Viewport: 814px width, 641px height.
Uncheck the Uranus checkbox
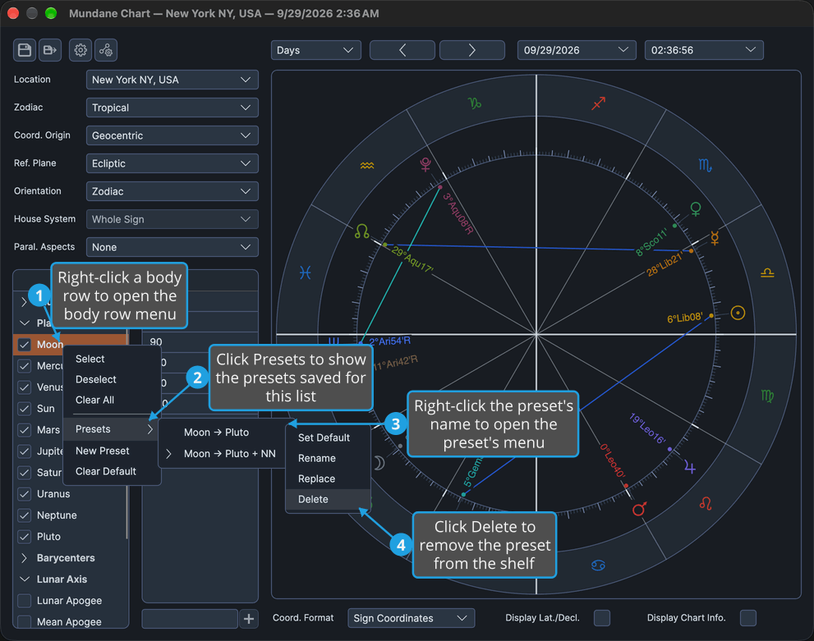coord(25,494)
